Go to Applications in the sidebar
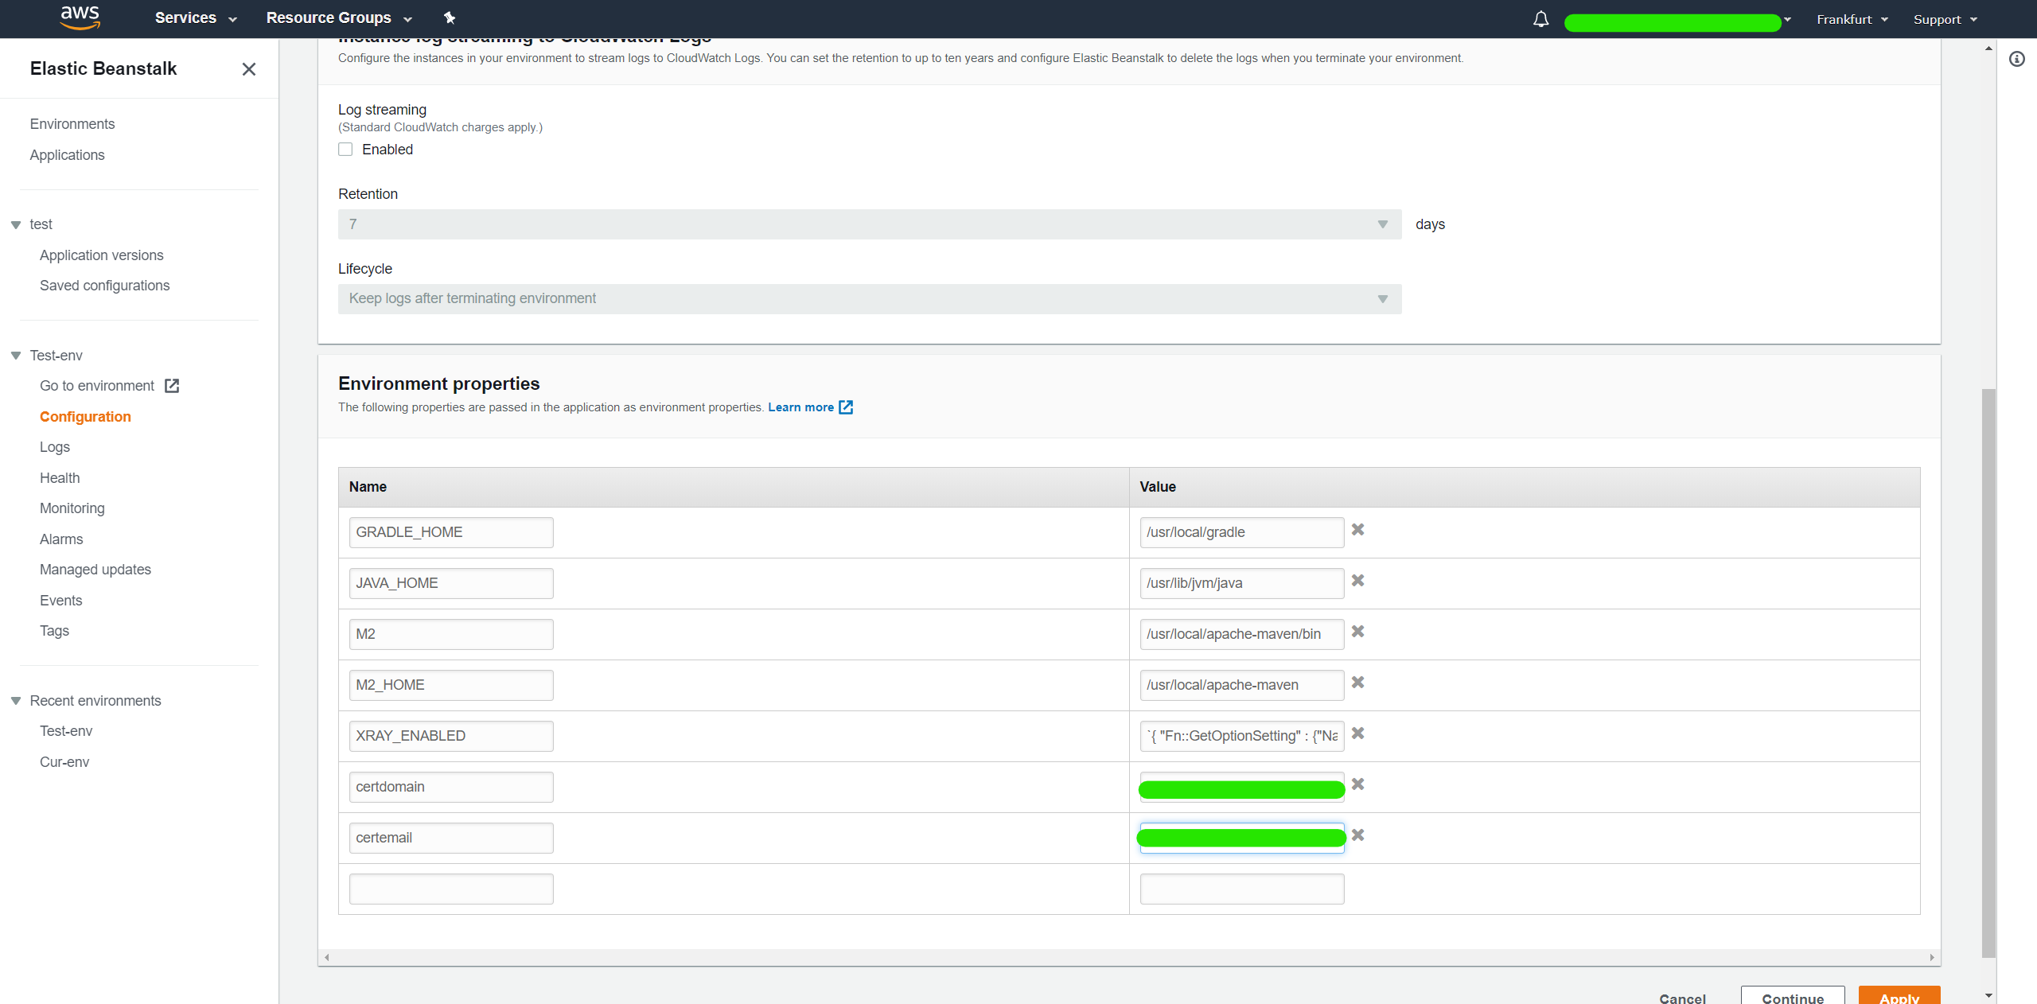This screenshot has width=2037, height=1004. coord(68,155)
